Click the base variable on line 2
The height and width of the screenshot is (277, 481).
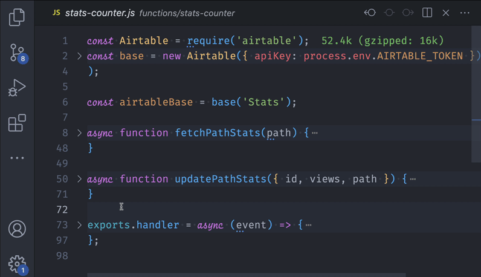131,56
